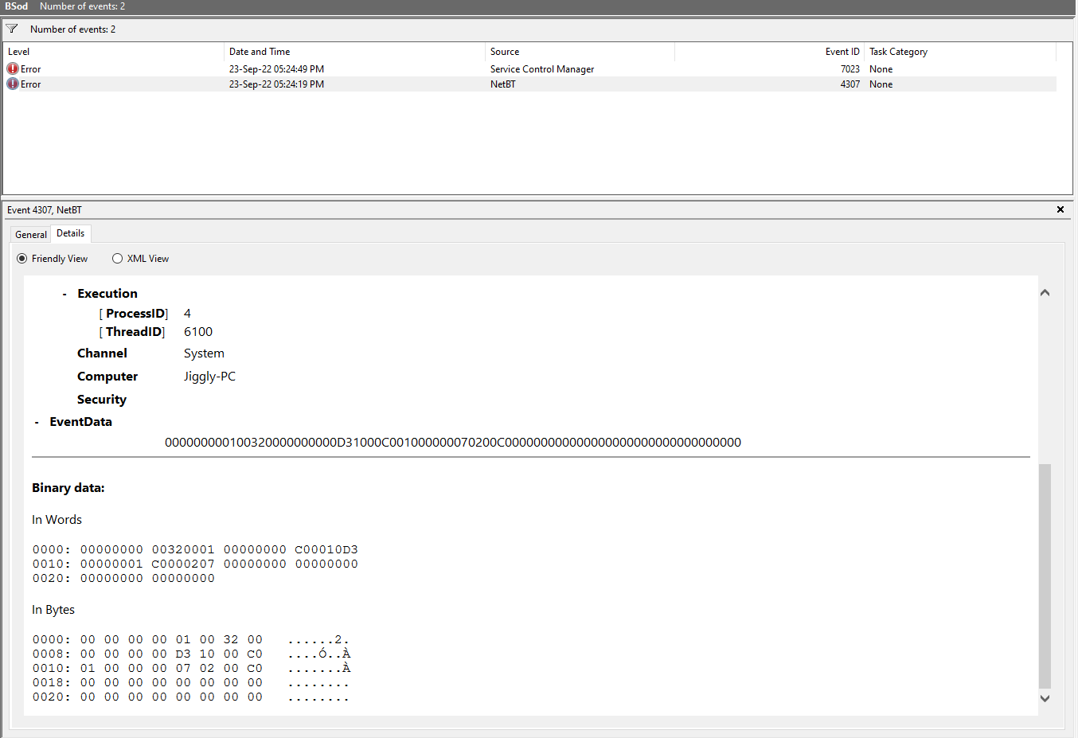This screenshot has width=1078, height=738.
Task: Sort by the Task Category column
Action: [x=961, y=52]
